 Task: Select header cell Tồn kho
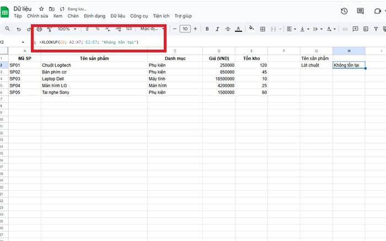[x=251, y=58]
